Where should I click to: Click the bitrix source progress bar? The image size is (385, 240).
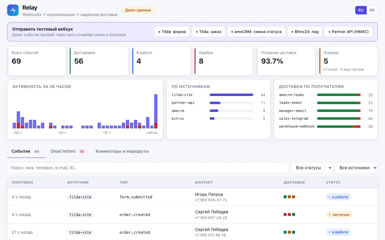point(231,119)
